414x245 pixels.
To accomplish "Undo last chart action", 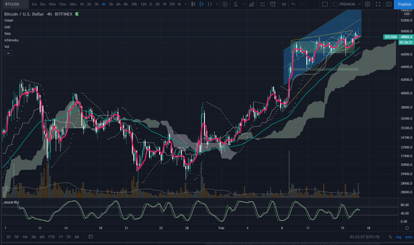I will point(293,5).
